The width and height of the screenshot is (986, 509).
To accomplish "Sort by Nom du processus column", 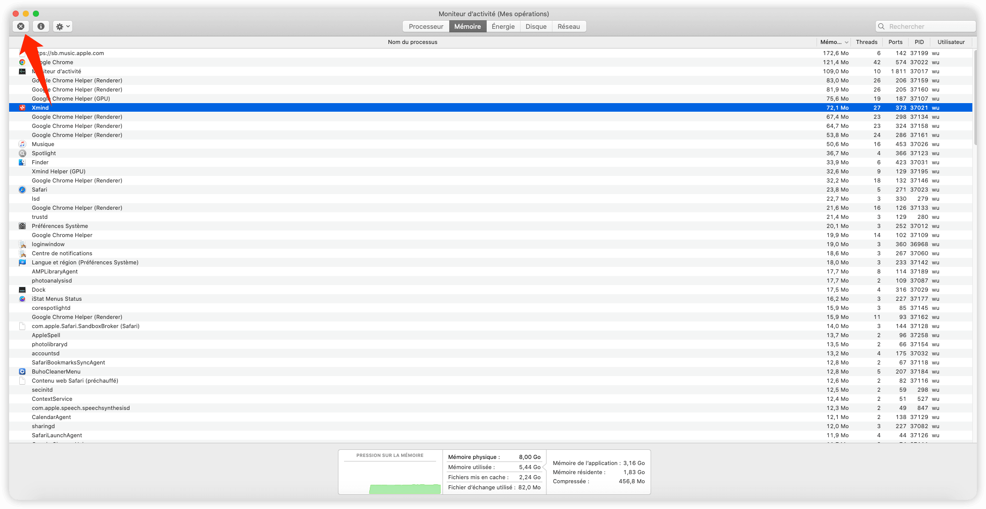I will click(412, 42).
